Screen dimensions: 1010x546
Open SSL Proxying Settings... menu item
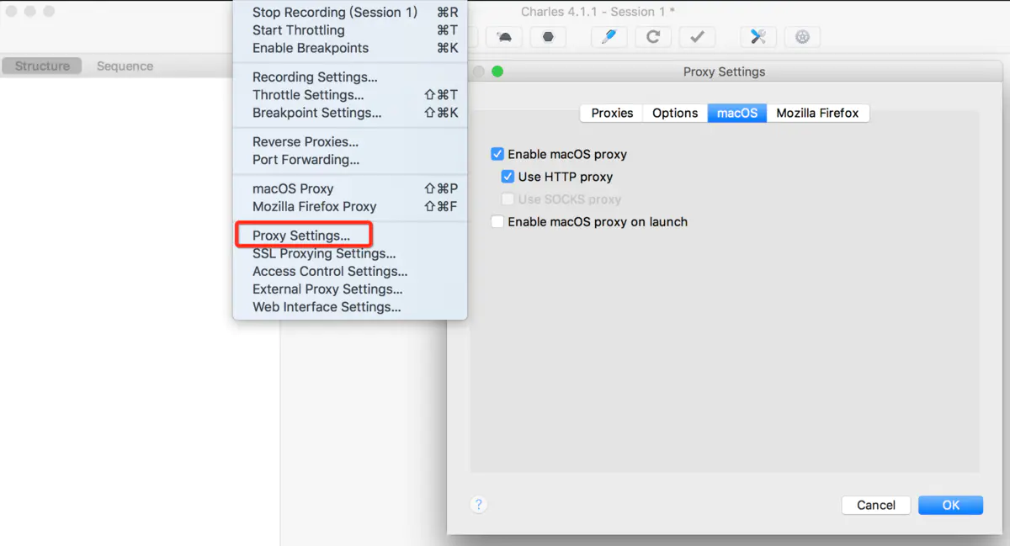pyautogui.click(x=350, y=254)
